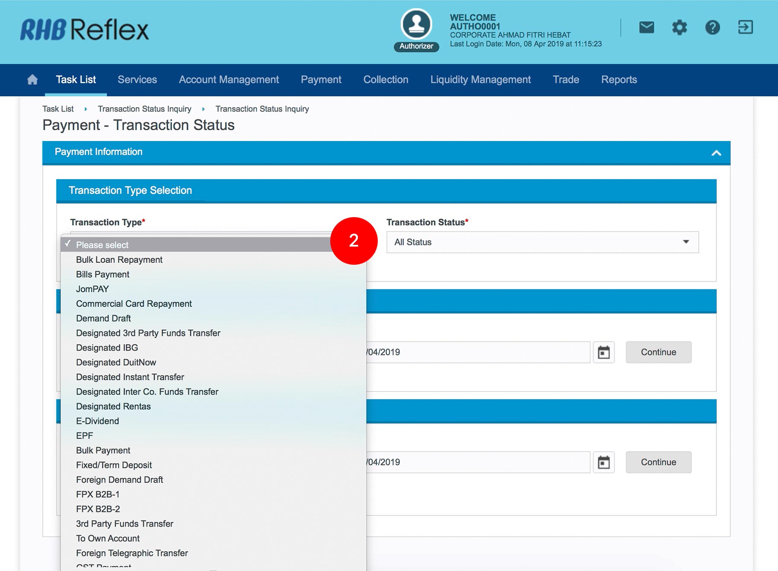
Task: Open the upper date picker calendar icon
Action: click(x=603, y=353)
